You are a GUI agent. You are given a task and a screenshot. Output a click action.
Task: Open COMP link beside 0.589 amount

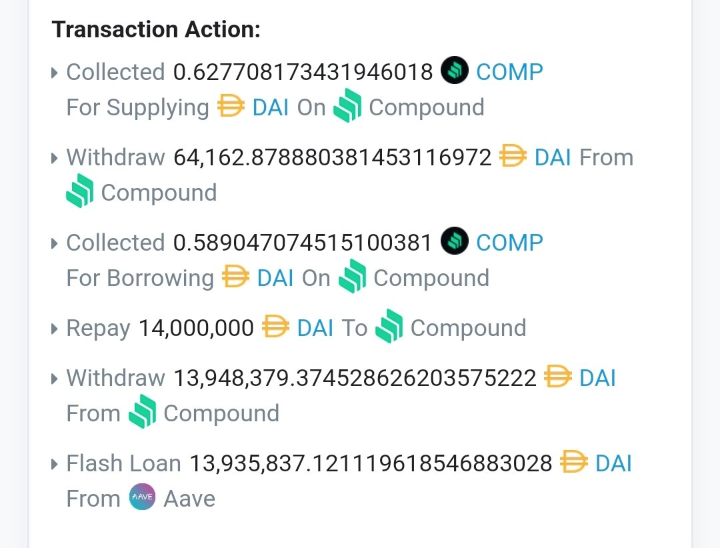point(510,243)
